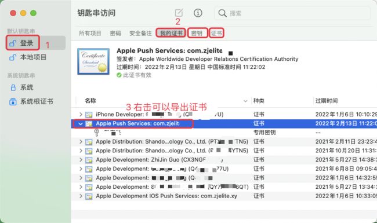Click the green valid checkmark icon
377x223 pixels.
point(119,75)
